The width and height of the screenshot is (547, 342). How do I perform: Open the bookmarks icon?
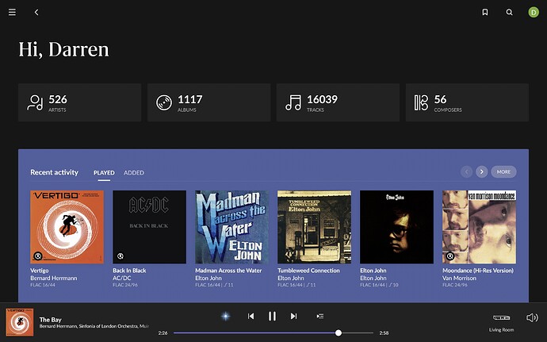485,12
